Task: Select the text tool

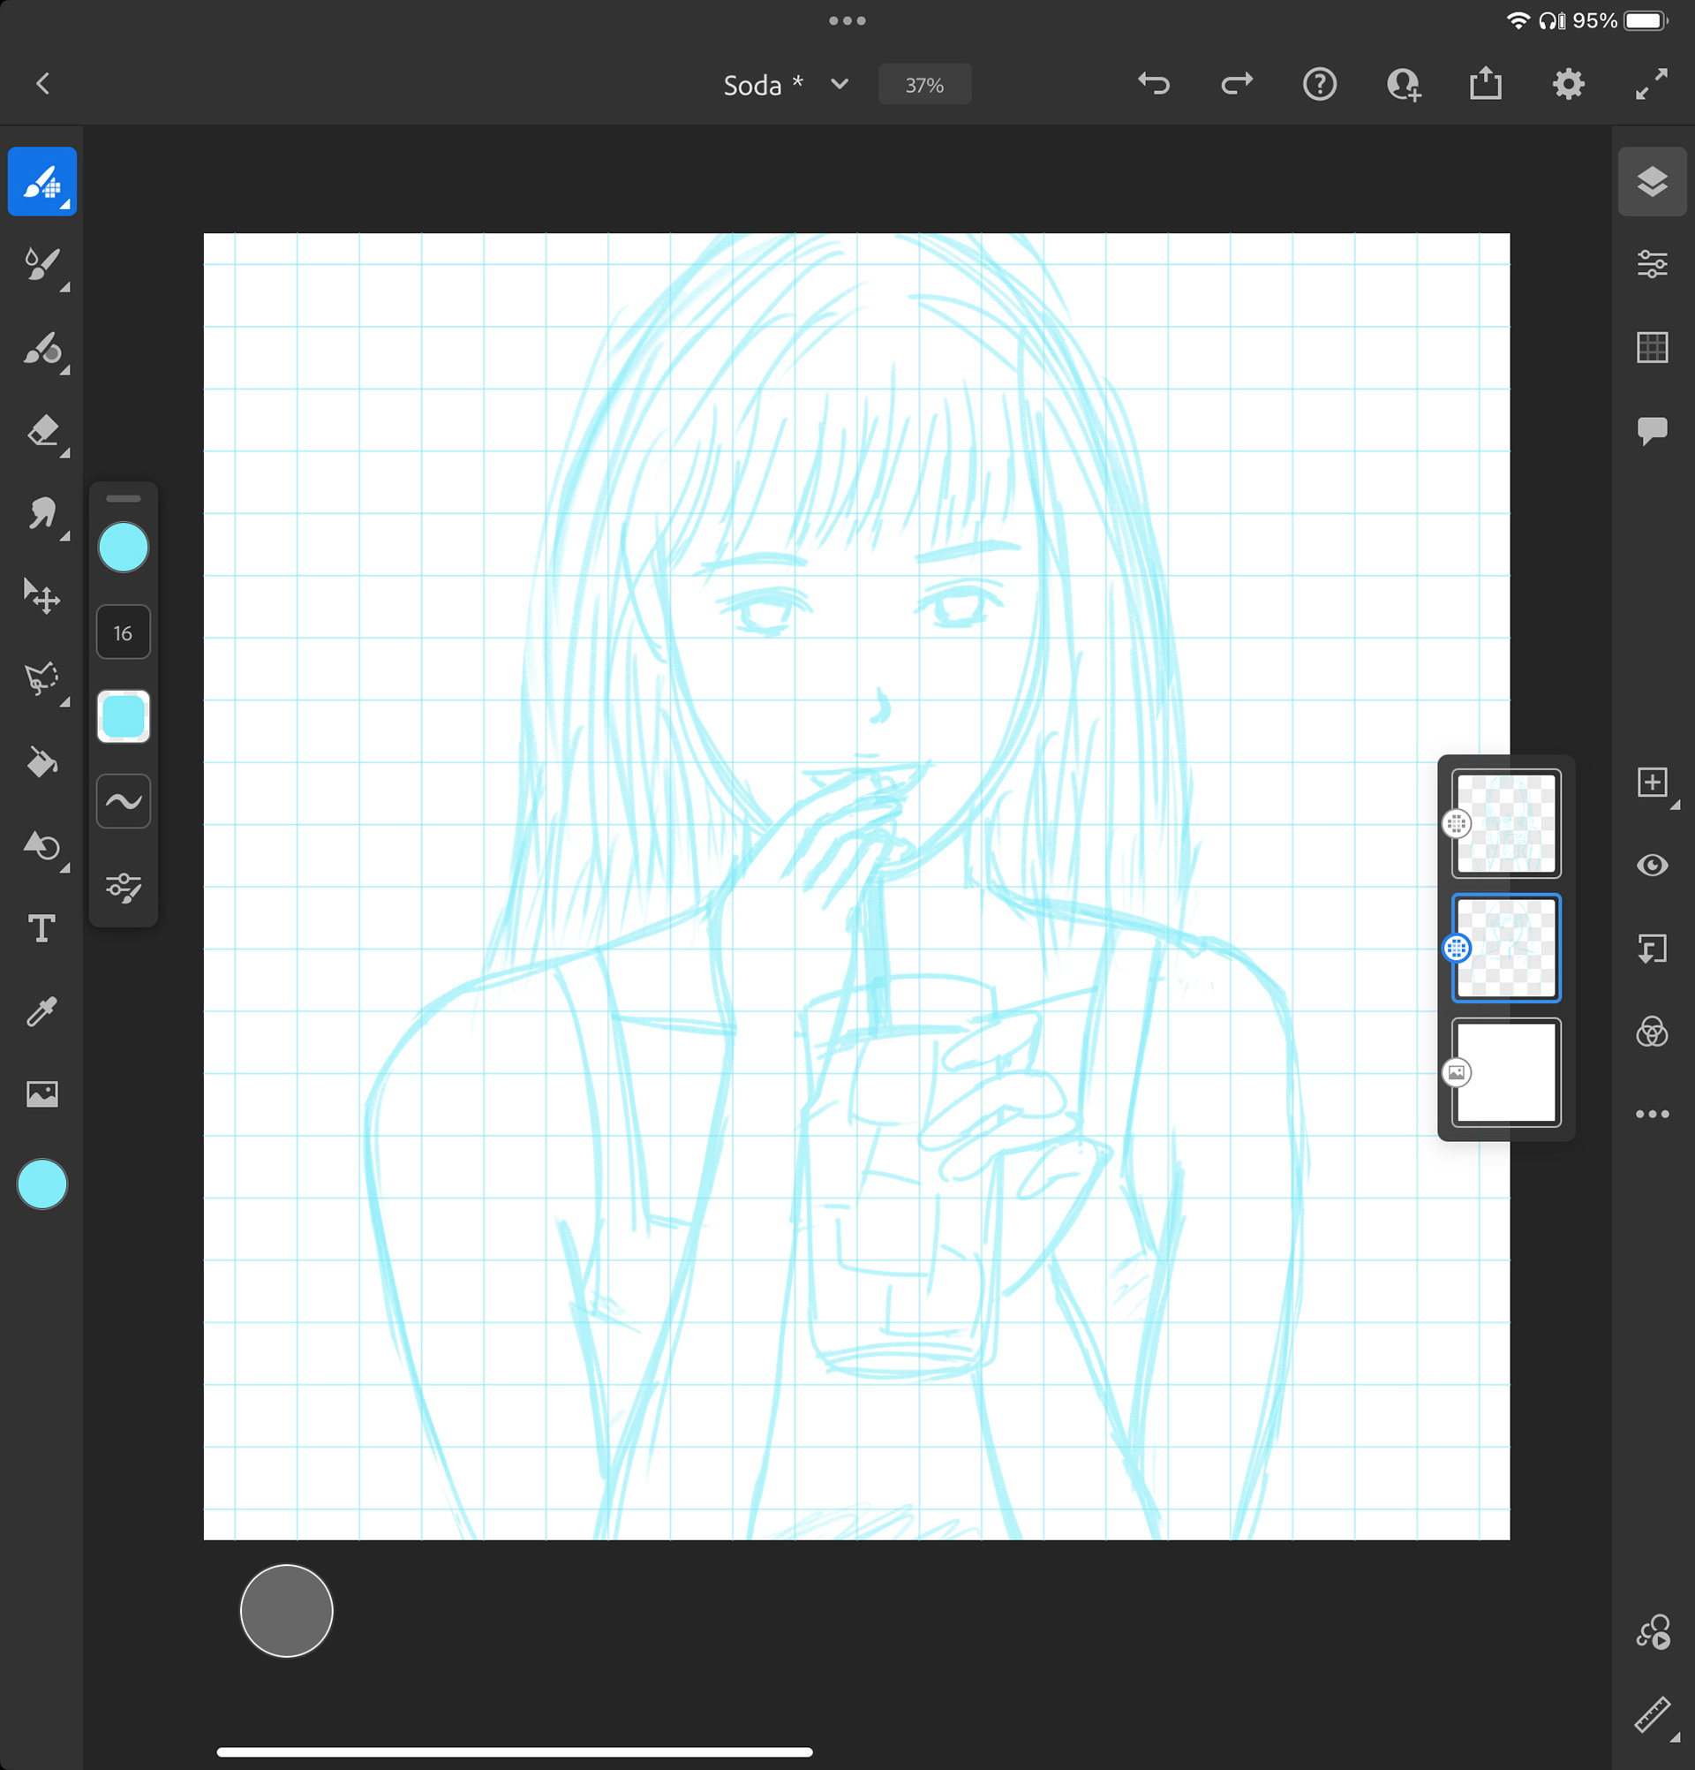Action: (41, 928)
